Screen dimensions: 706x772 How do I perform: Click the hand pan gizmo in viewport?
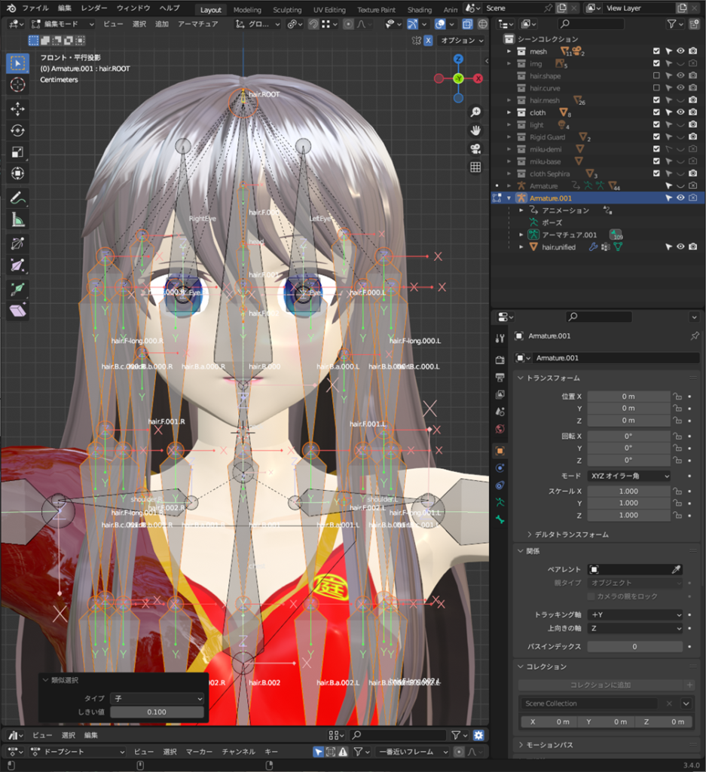pyautogui.click(x=475, y=130)
